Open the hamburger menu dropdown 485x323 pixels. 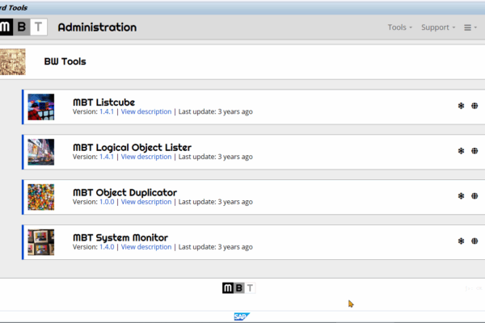click(x=470, y=27)
